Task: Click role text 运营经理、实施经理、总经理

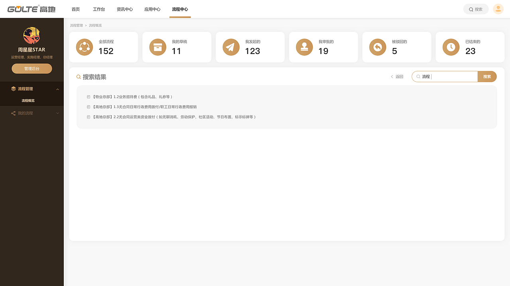Action: click(32, 57)
